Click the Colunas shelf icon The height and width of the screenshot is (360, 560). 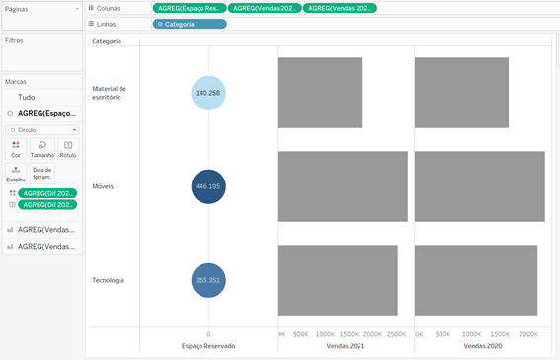coord(91,8)
